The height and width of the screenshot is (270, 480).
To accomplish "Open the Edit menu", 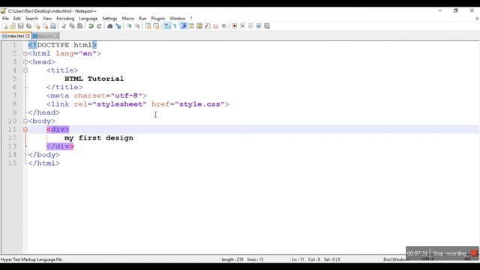I will (x=17, y=19).
